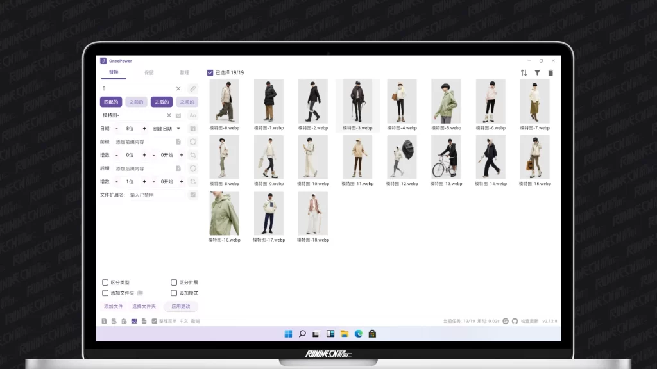Click the save icon in bottom toolbar
Viewport: 657px width, 369px height.
tap(104, 321)
